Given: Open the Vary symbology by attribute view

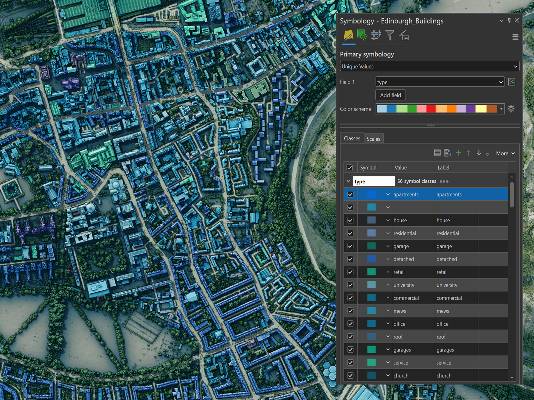Looking at the screenshot, I should (362, 36).
